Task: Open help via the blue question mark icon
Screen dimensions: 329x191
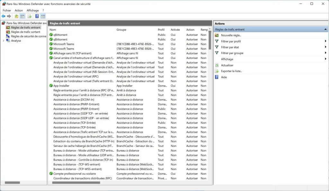Action: 36,16
